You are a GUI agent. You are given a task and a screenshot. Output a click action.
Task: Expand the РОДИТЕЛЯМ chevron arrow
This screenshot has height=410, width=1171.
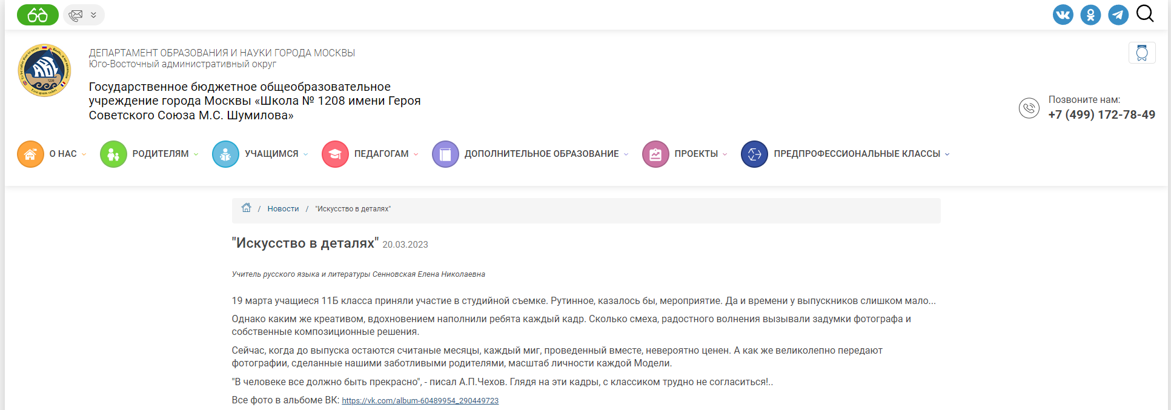point(196,154)
